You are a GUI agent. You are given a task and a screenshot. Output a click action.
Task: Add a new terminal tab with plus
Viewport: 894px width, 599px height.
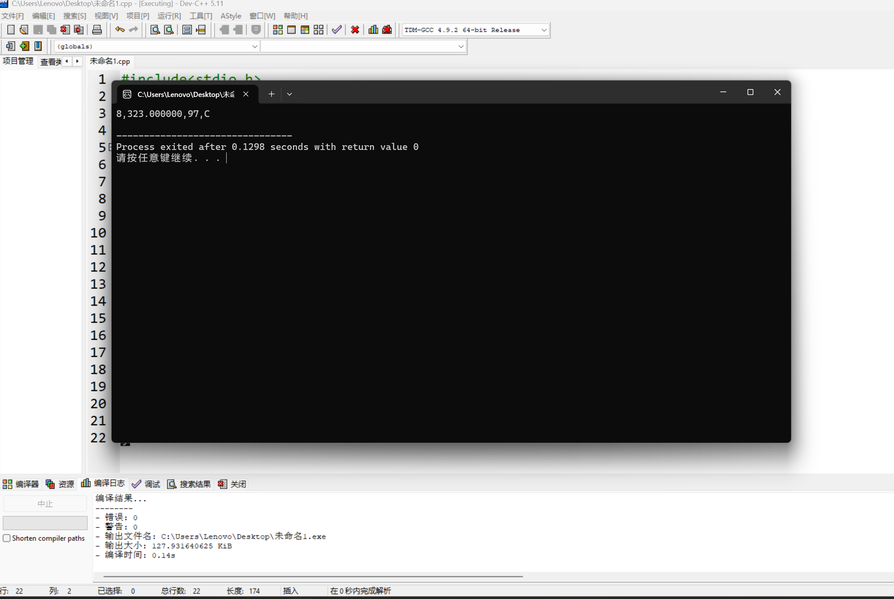[x=271, y=94]
